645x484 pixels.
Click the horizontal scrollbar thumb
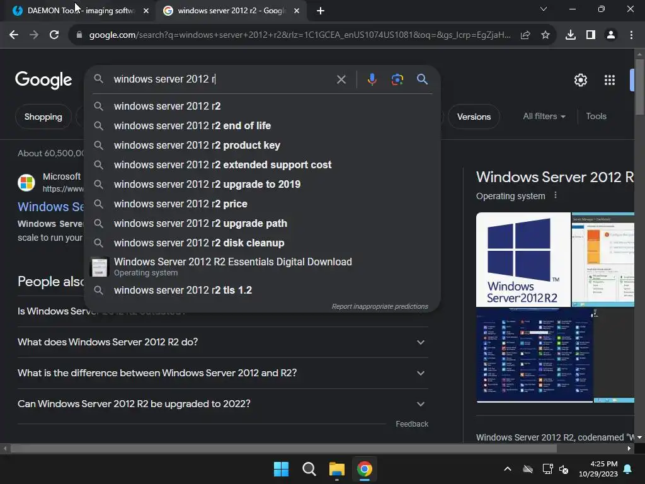[x=283, y=449]
